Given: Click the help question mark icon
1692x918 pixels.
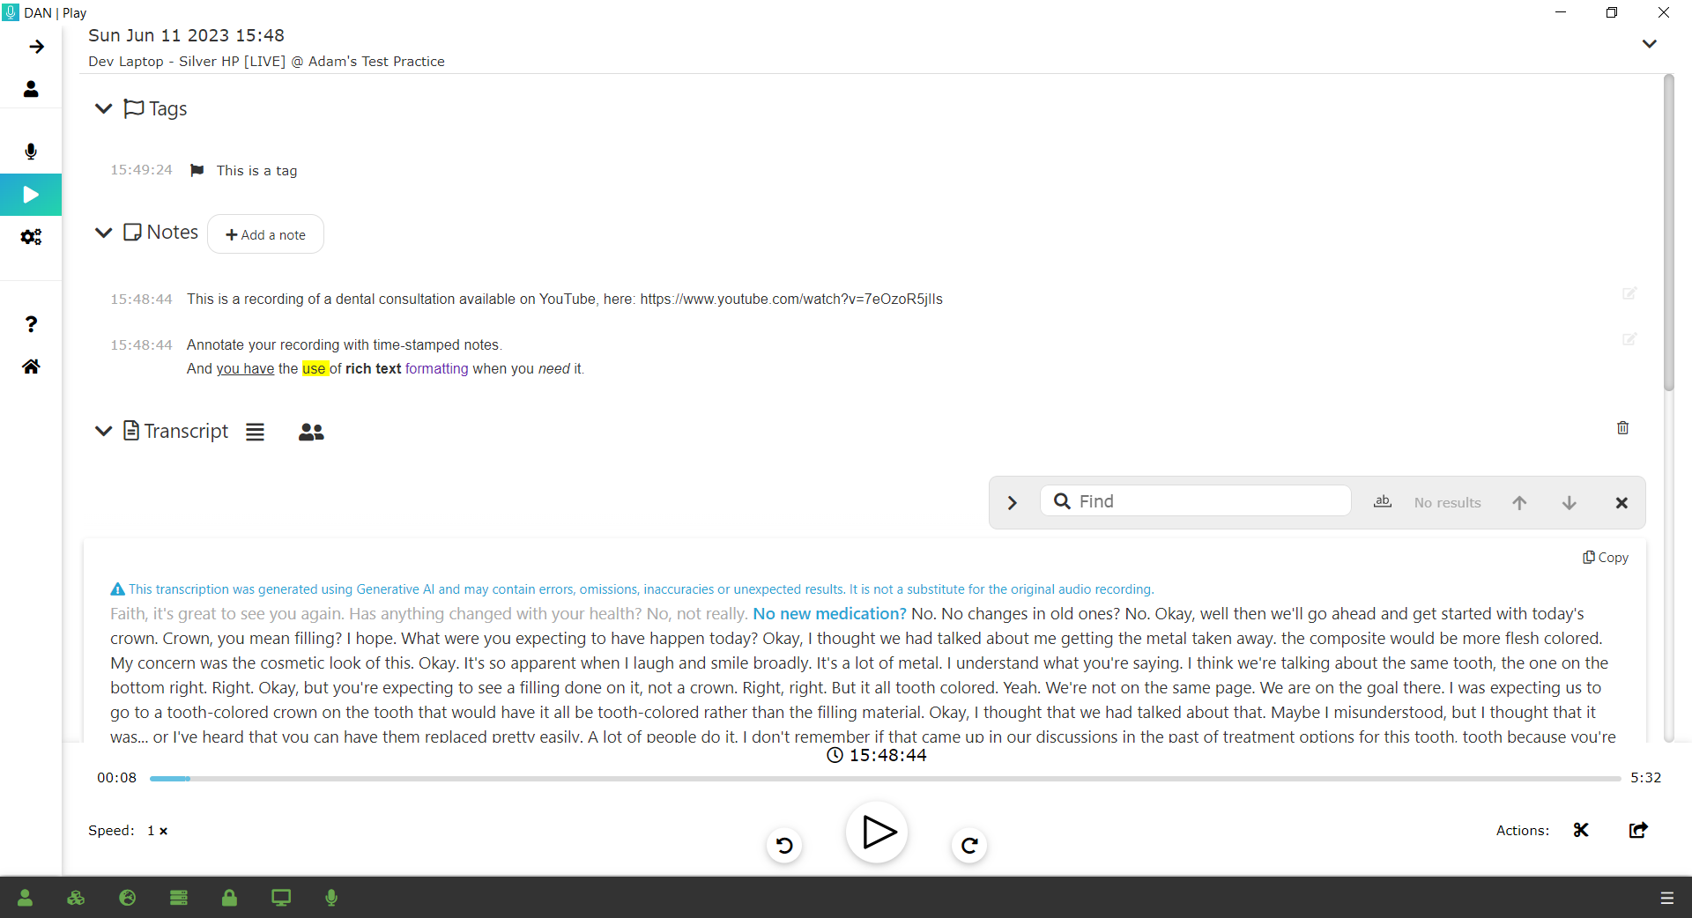Looking at the screenshot, I should (x=31, y=324).
